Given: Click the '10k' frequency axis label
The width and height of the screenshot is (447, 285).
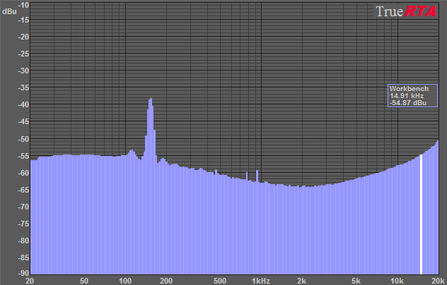Looking at the screenshot, I should [397, 281].
